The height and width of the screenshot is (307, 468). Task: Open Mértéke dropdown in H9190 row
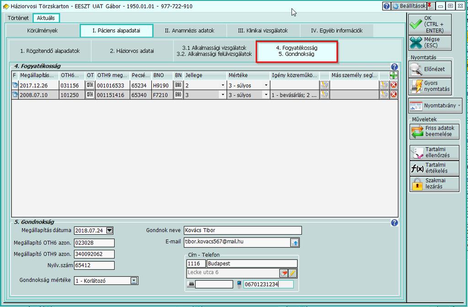point(266,85)
